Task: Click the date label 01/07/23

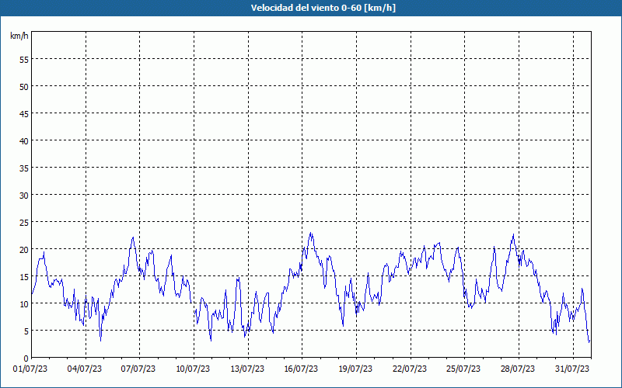Action: pos(30,369)
